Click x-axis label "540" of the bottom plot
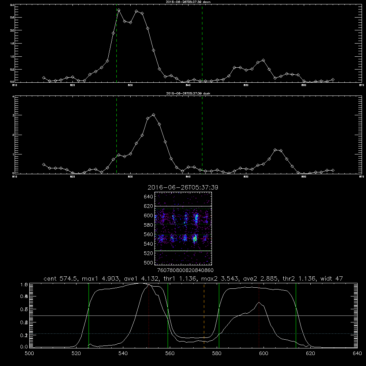The image size is (366, 366). (x=123, y=354)
